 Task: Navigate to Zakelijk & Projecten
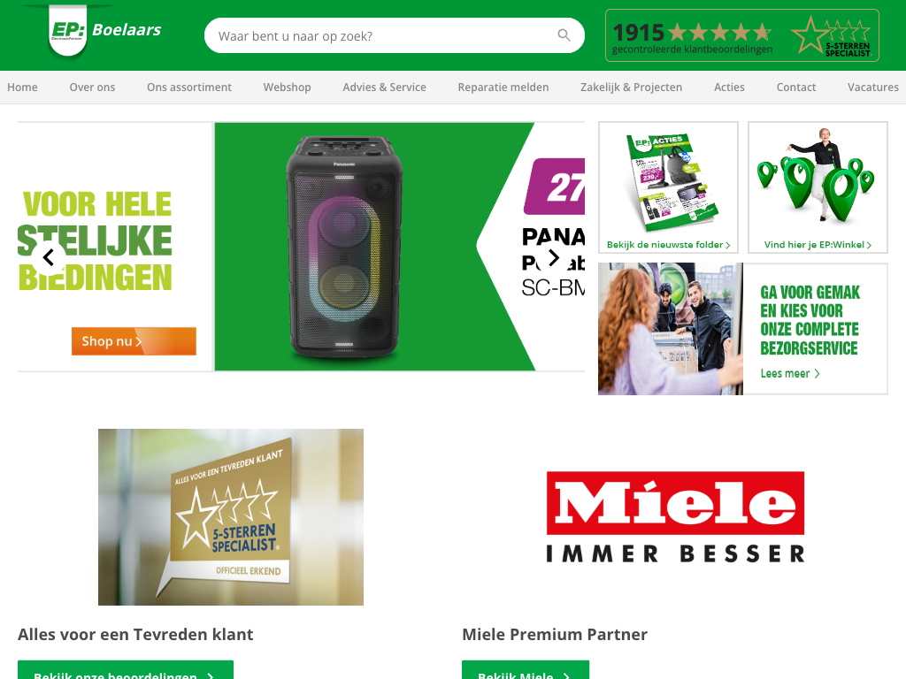pos(631,88)
